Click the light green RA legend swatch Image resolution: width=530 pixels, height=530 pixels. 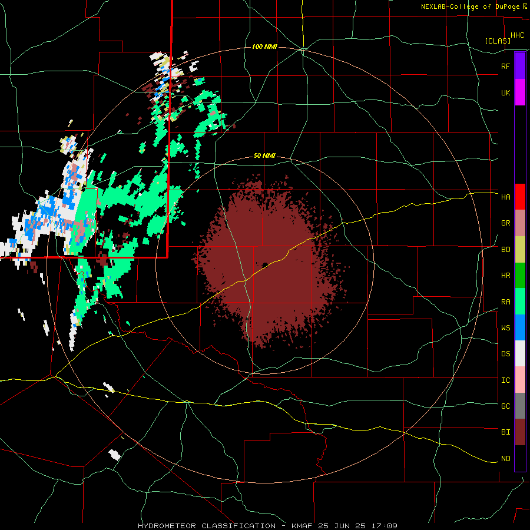click(520, 302)
